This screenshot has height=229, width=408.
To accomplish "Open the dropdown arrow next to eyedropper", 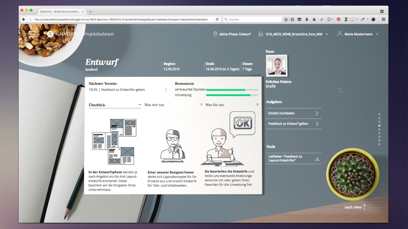I will (368, 19).
